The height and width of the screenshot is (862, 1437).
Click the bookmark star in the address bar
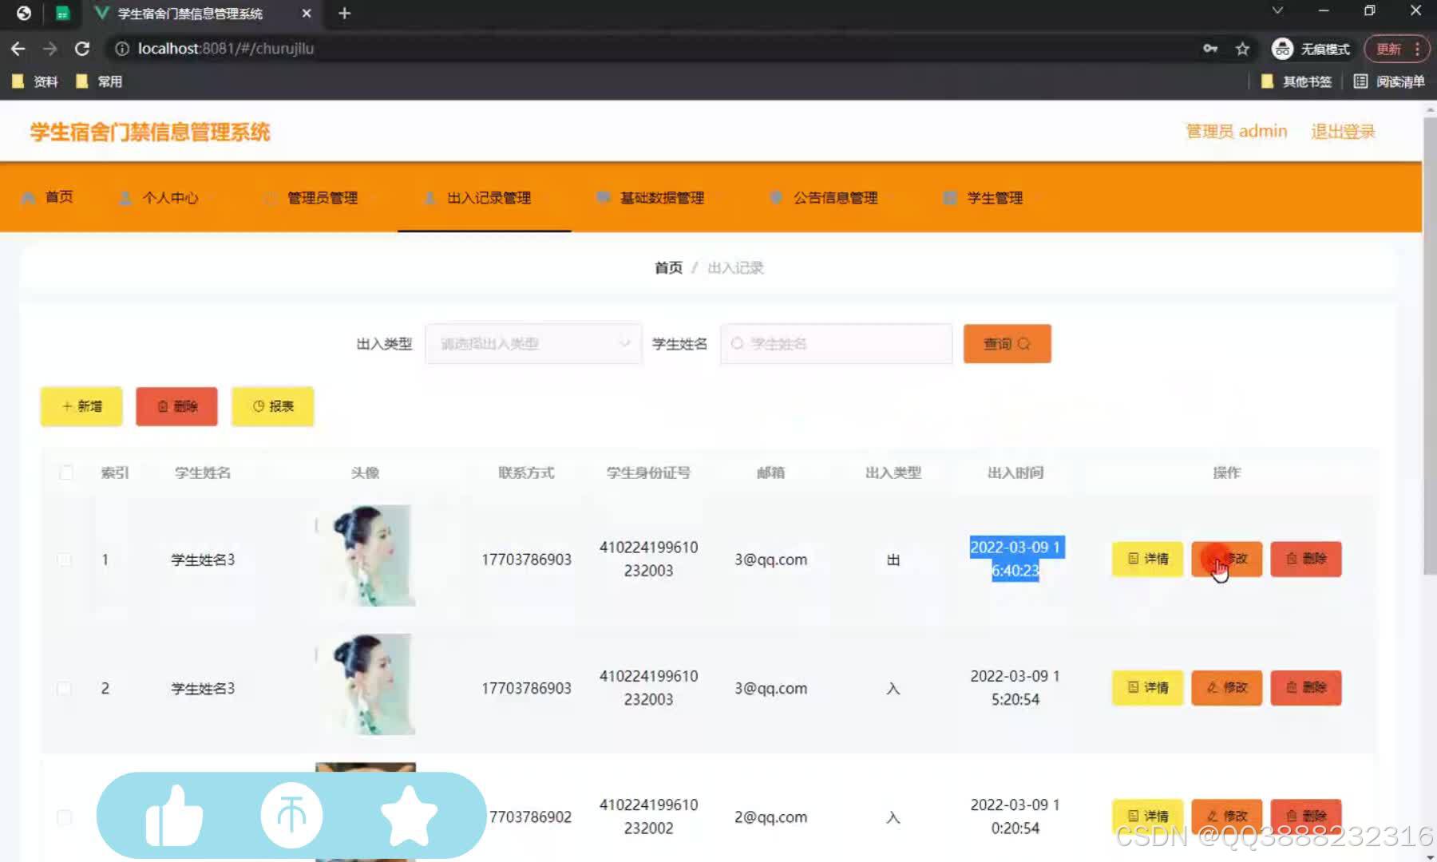[x=1241, y=49]
